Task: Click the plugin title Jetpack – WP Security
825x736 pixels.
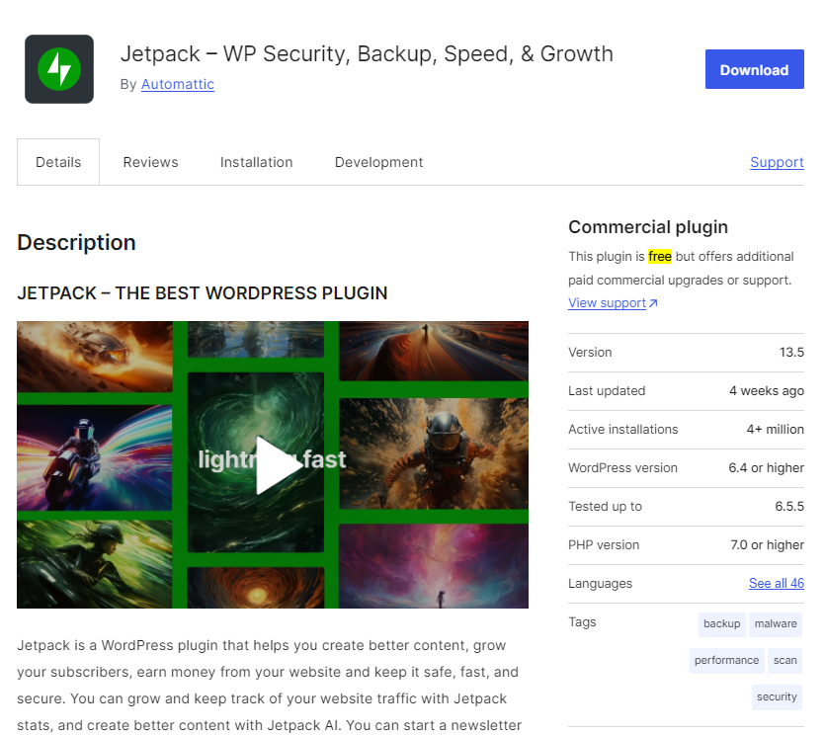Action: (x=367, y=53)
